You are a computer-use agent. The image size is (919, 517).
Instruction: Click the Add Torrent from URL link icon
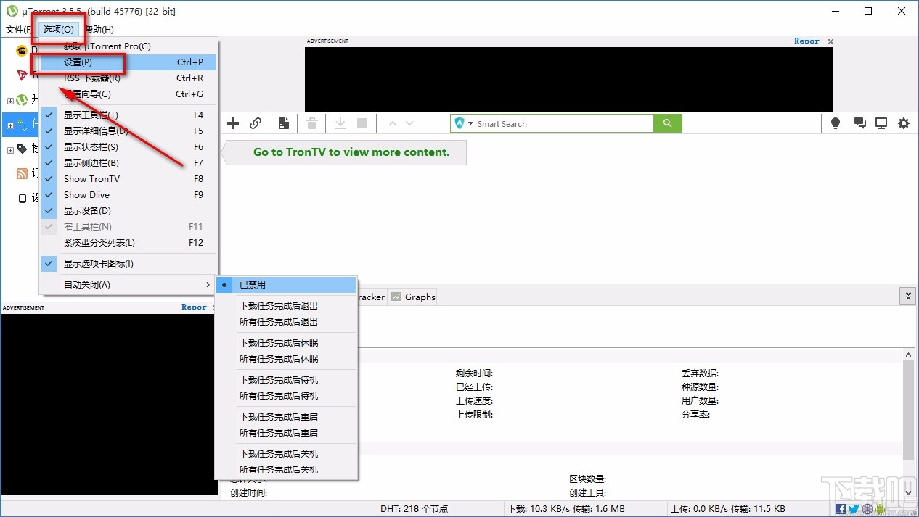pyautogui.click(x=256, y=123)
